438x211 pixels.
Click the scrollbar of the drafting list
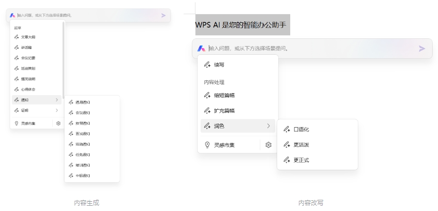tap(63, 60)
